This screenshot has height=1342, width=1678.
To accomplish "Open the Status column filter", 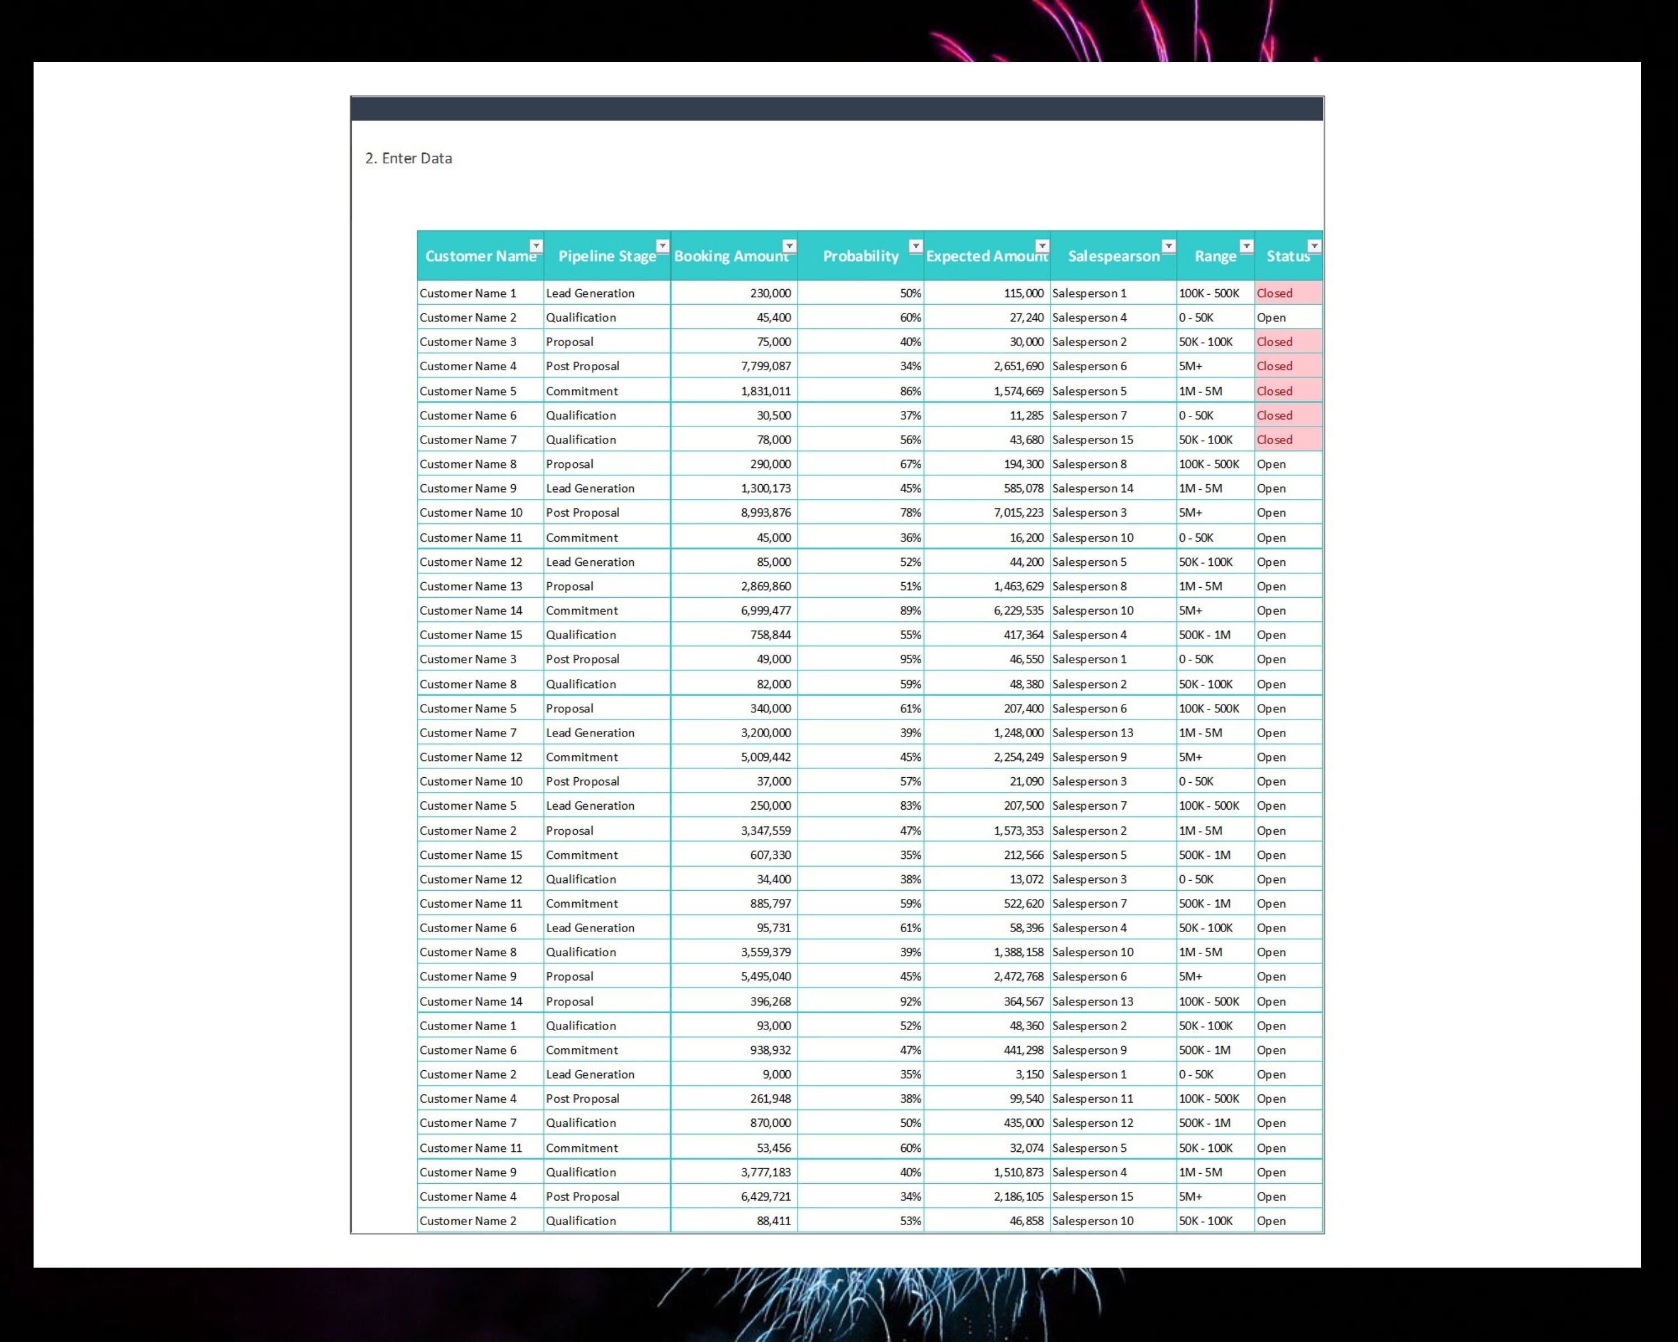I will [x=1314, y=245].
